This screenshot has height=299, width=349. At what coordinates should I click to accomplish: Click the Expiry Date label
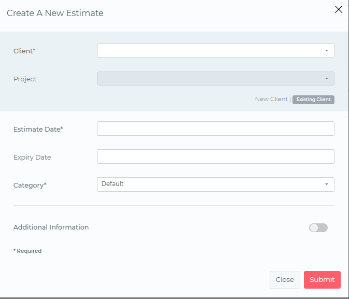[32, 157]
